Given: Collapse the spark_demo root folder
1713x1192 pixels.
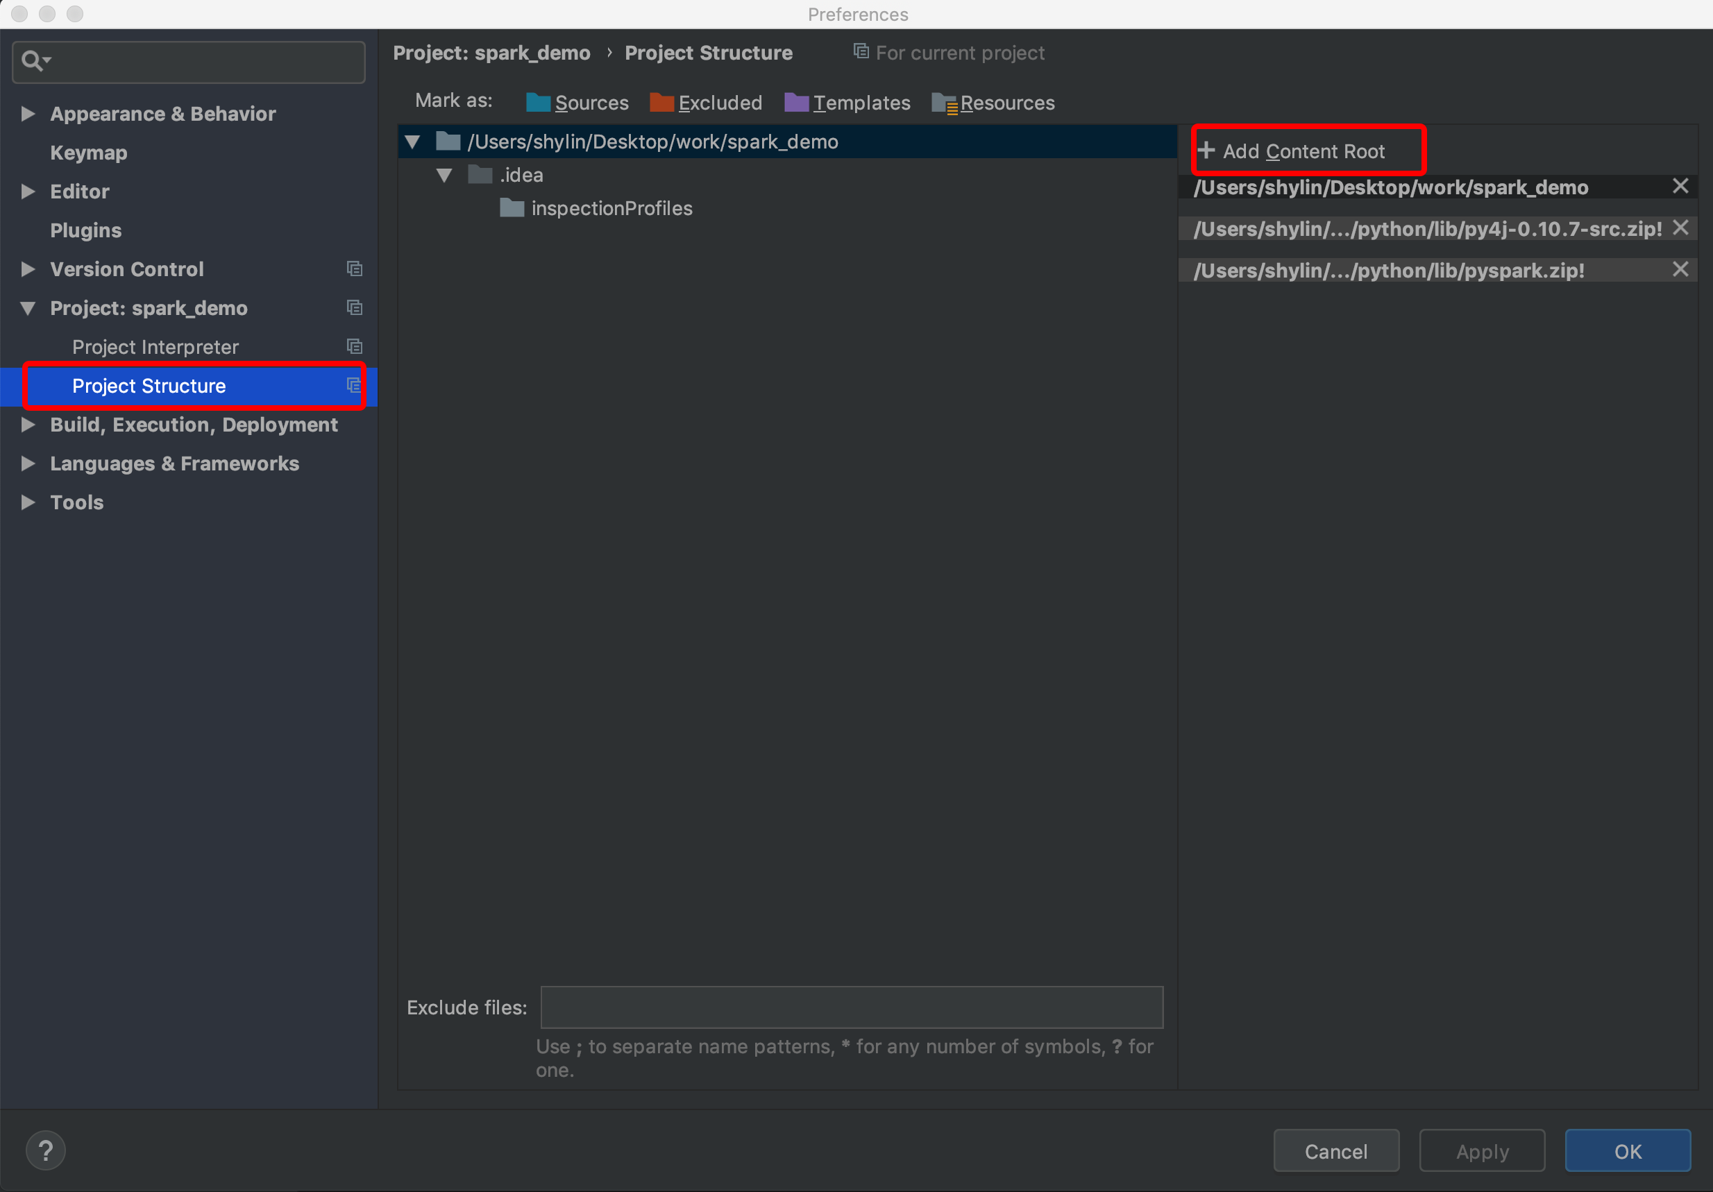Looking at the screenshot, I should tap(412, 142).
